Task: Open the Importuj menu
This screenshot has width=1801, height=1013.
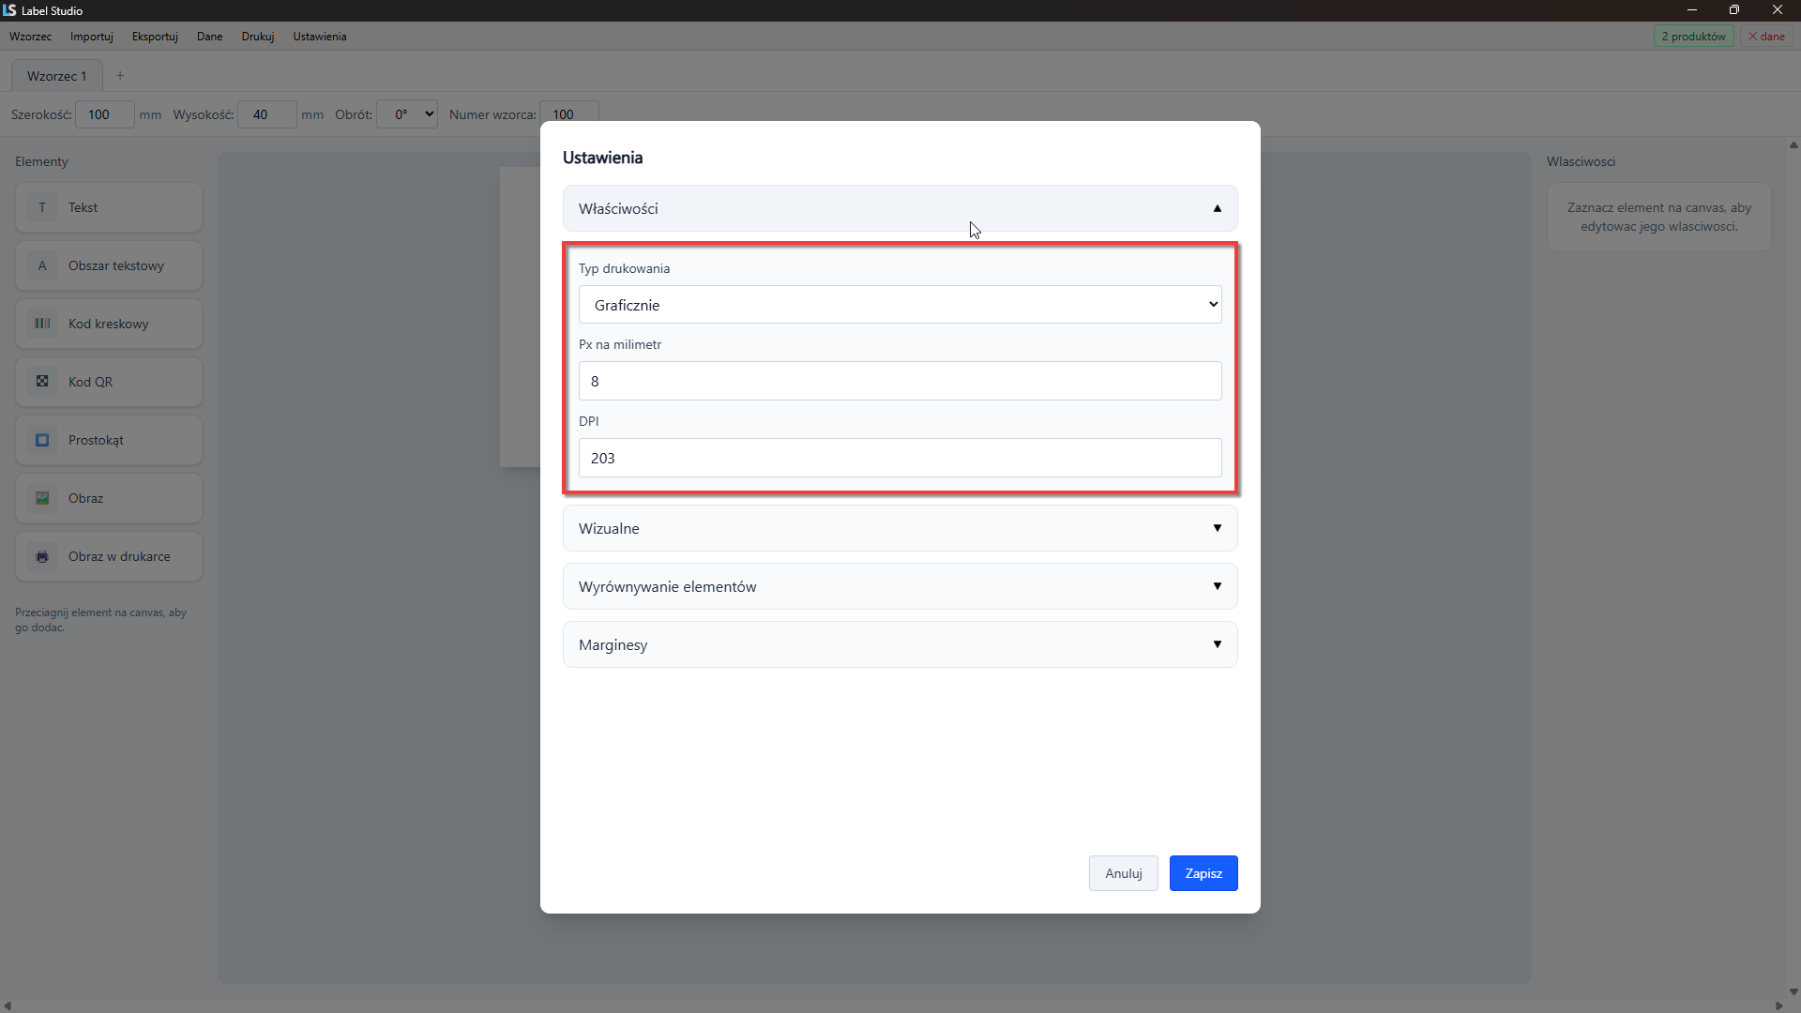Action: [x=92, y=37]
